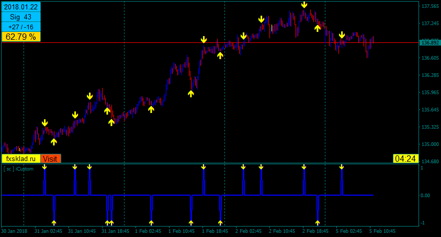Click the 135.000 price axis label
Viewport: 441px width, 237px height.
431,144
